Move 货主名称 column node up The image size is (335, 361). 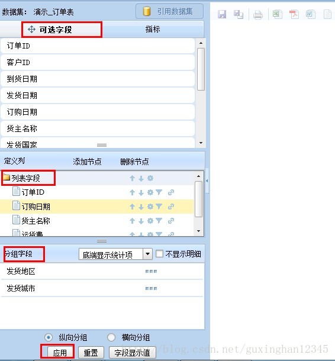pos(132,221)
